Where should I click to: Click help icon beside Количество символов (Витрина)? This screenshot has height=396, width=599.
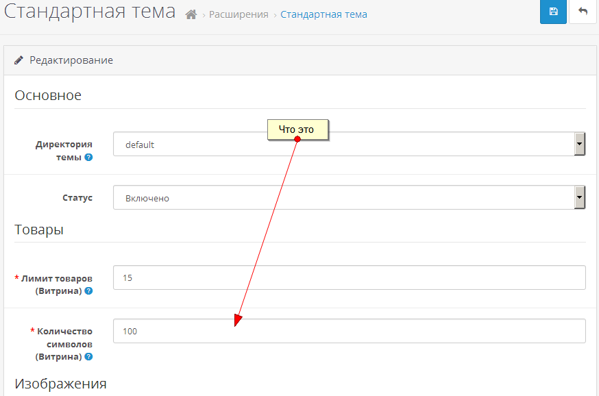click(88, 357)
